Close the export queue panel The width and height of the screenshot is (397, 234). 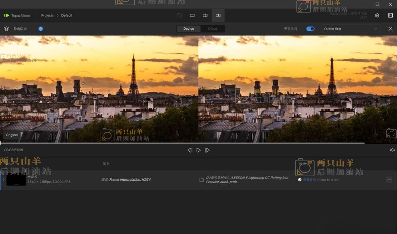390,29
